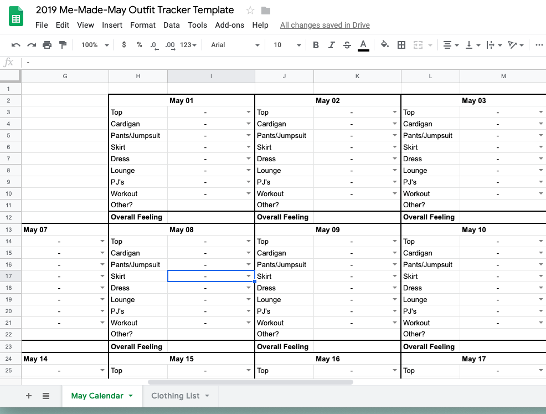Viewport: 546px width, 414px height.
Task: Open the Borders tool
Action: (x=401, y=45)
